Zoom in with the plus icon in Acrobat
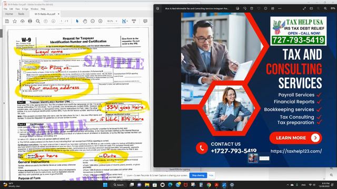 point(101,21)
